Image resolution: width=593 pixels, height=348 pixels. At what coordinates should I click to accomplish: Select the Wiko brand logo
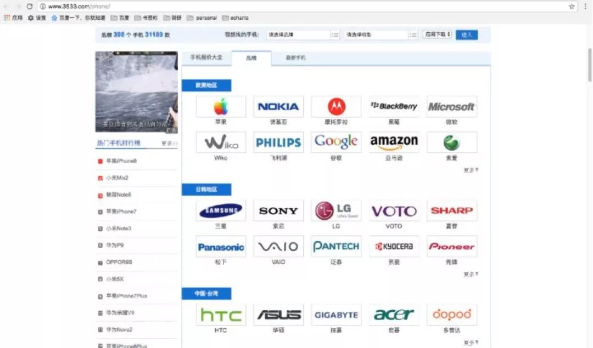(x=221, y=142)
